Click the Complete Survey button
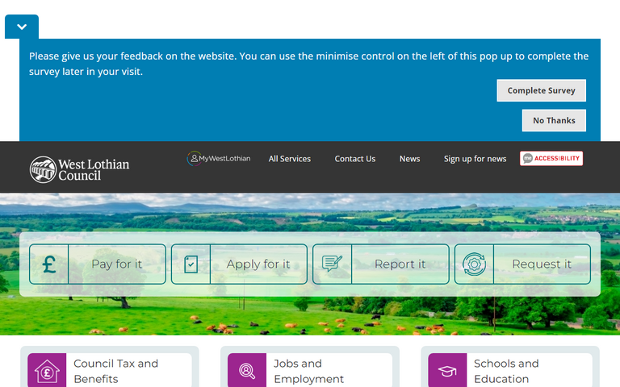The width and height of the screenshot is (620, 387). click(541, 90)
